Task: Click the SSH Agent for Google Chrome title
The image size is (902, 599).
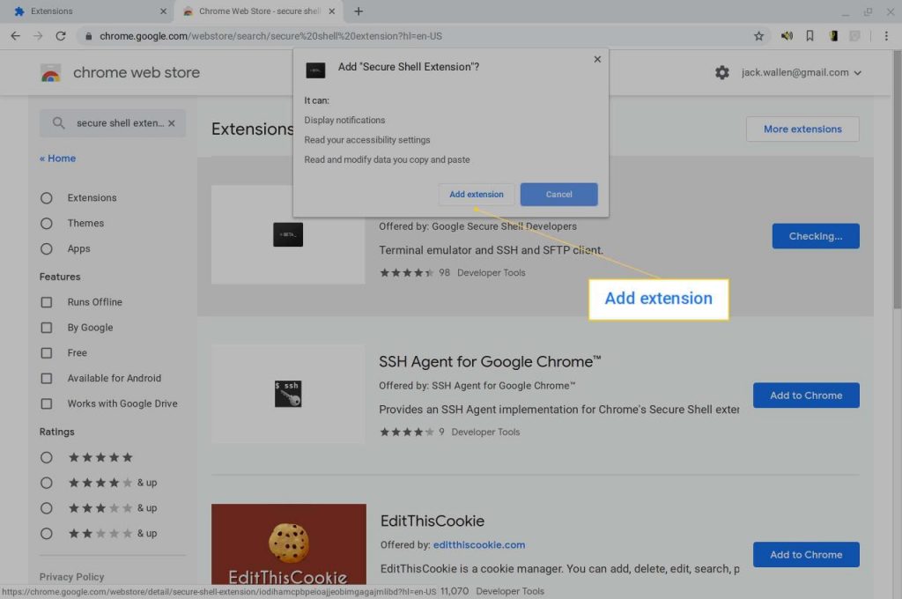Action: pos(490,361)
